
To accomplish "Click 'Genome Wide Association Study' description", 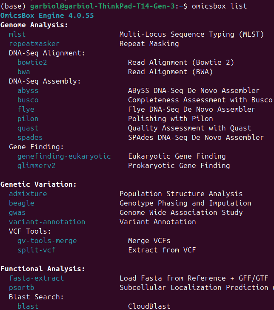I will pos(181,213).
